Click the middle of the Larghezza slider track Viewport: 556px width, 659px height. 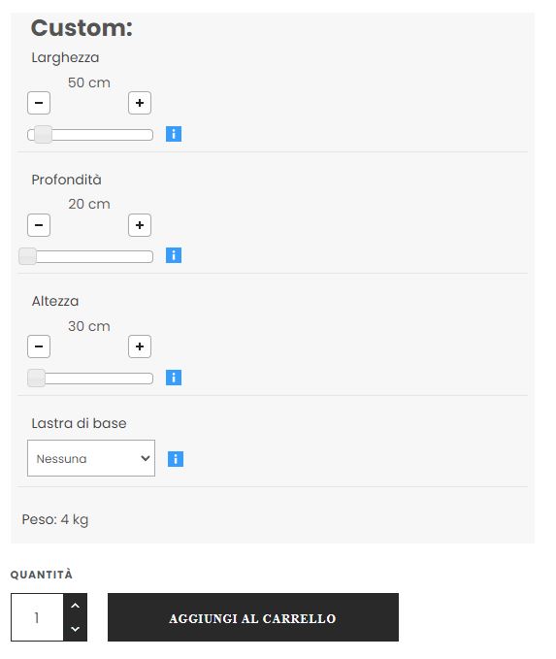[x=90, y=135]
